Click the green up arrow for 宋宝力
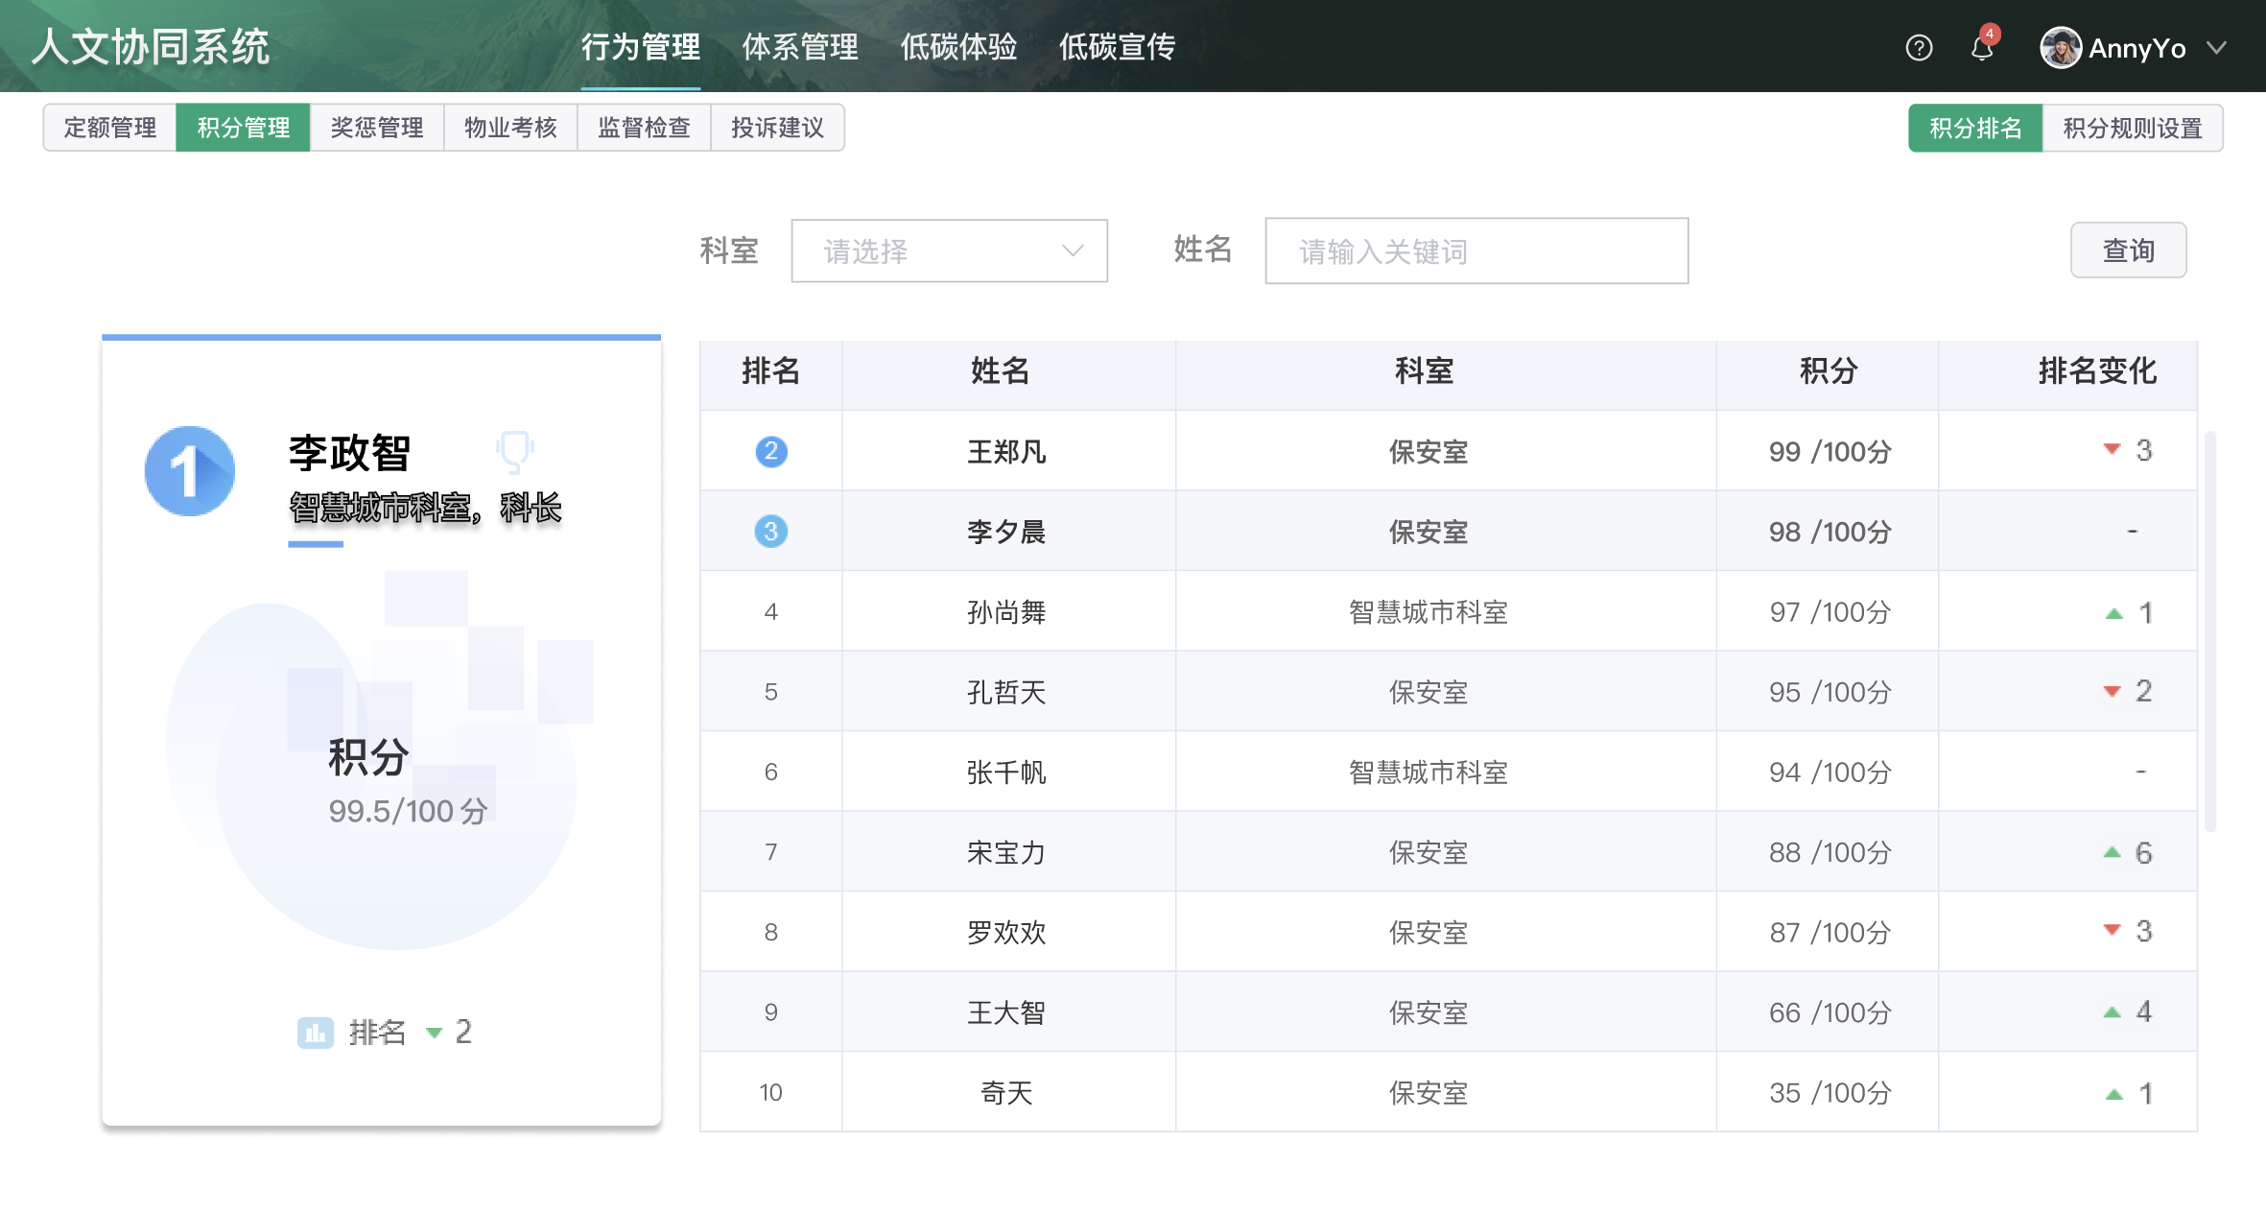This screenshot has width=2266, height=1213. point(2112,852)
